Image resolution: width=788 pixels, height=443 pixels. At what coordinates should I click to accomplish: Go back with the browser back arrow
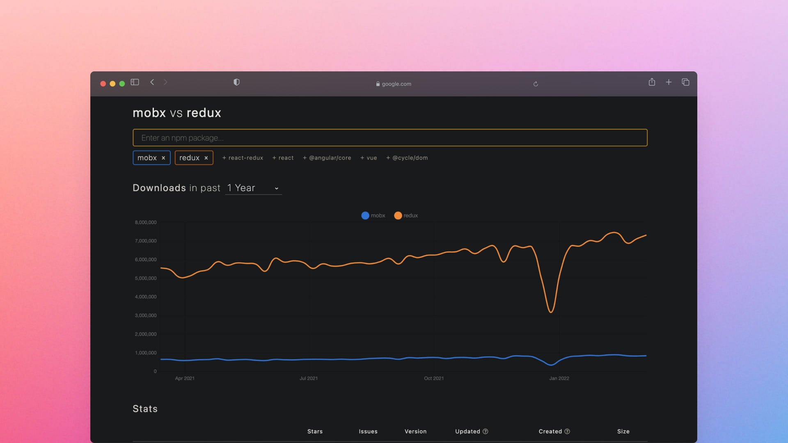152,82
